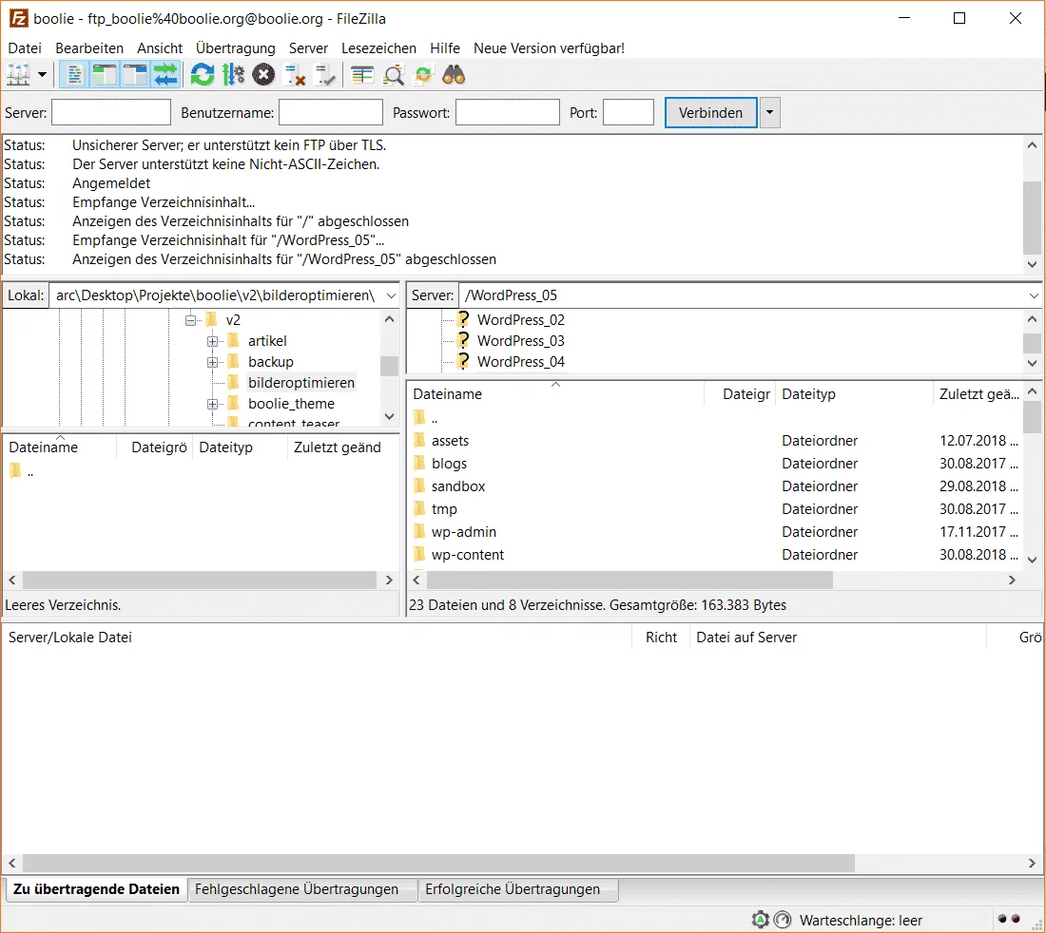Collapse the v2 folder in local tree

(191, 320)
